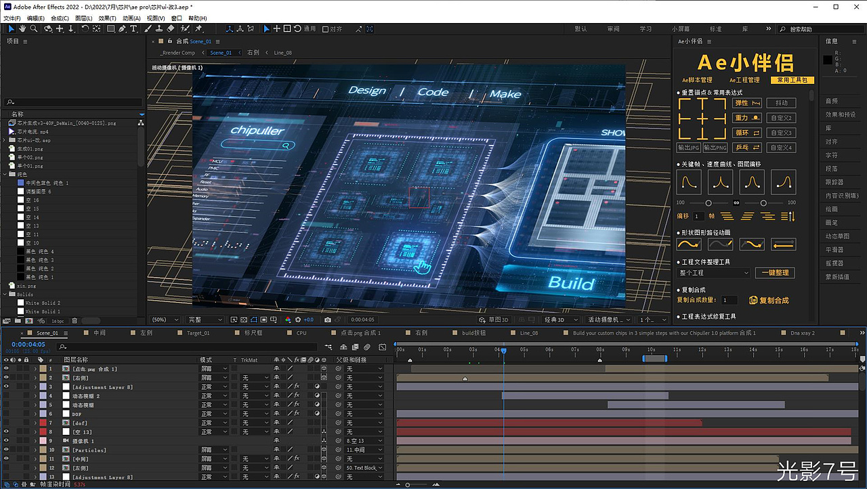Select the Rectangle shape tool
The height and width of the screenshot is (489, 867).
pos(110,29)
